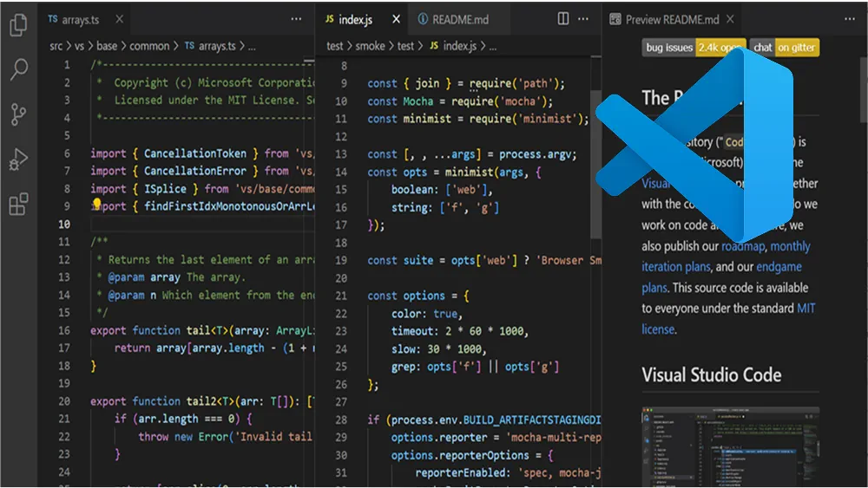
Task: Close the Preview README.md tab
Action: tap(730, 19)
